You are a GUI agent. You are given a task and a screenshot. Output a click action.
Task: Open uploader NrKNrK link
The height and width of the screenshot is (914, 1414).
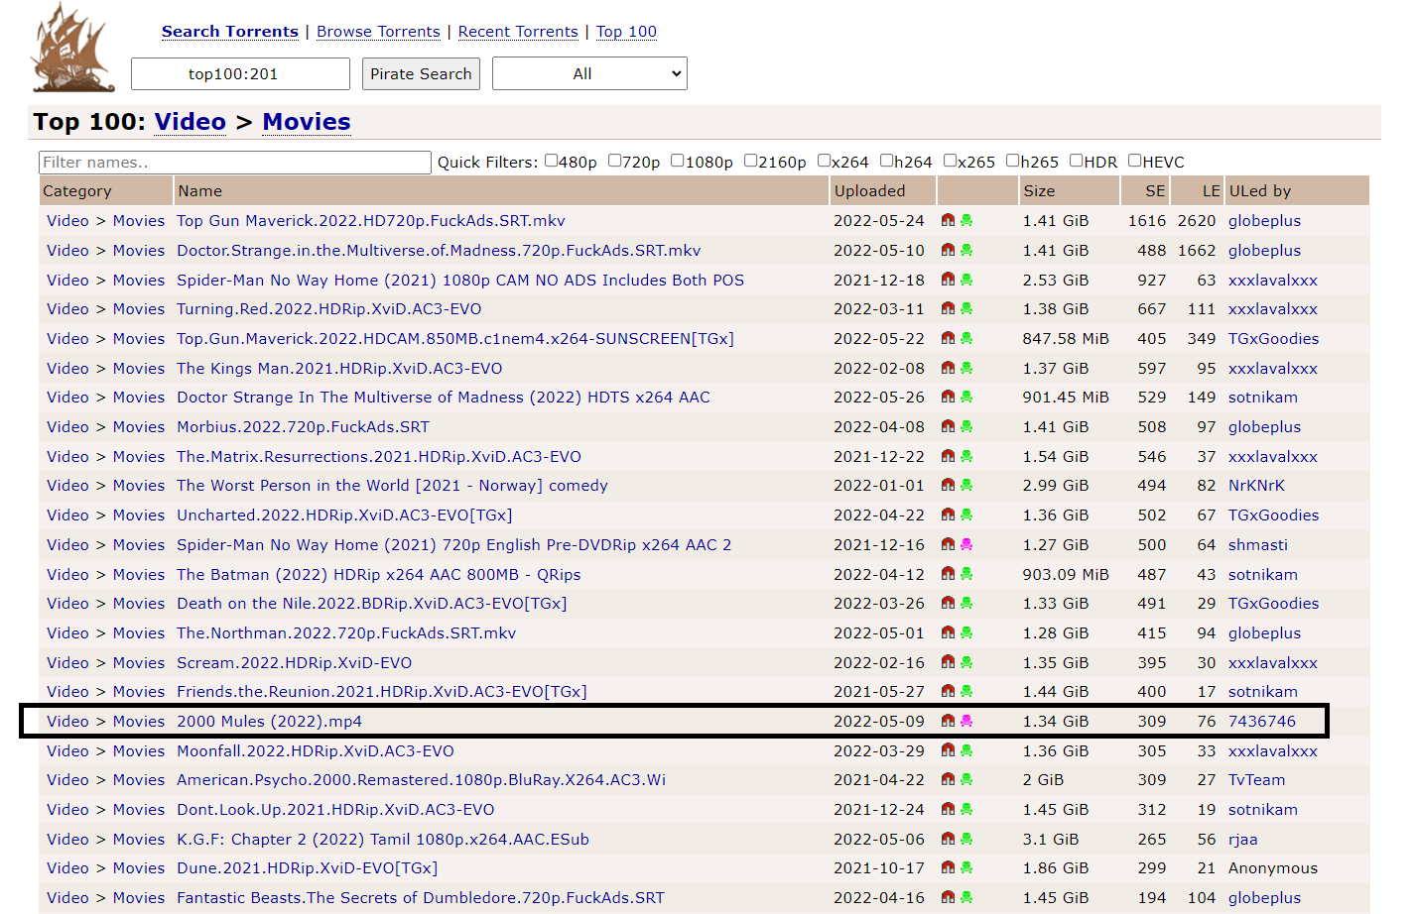(1256, 486)
